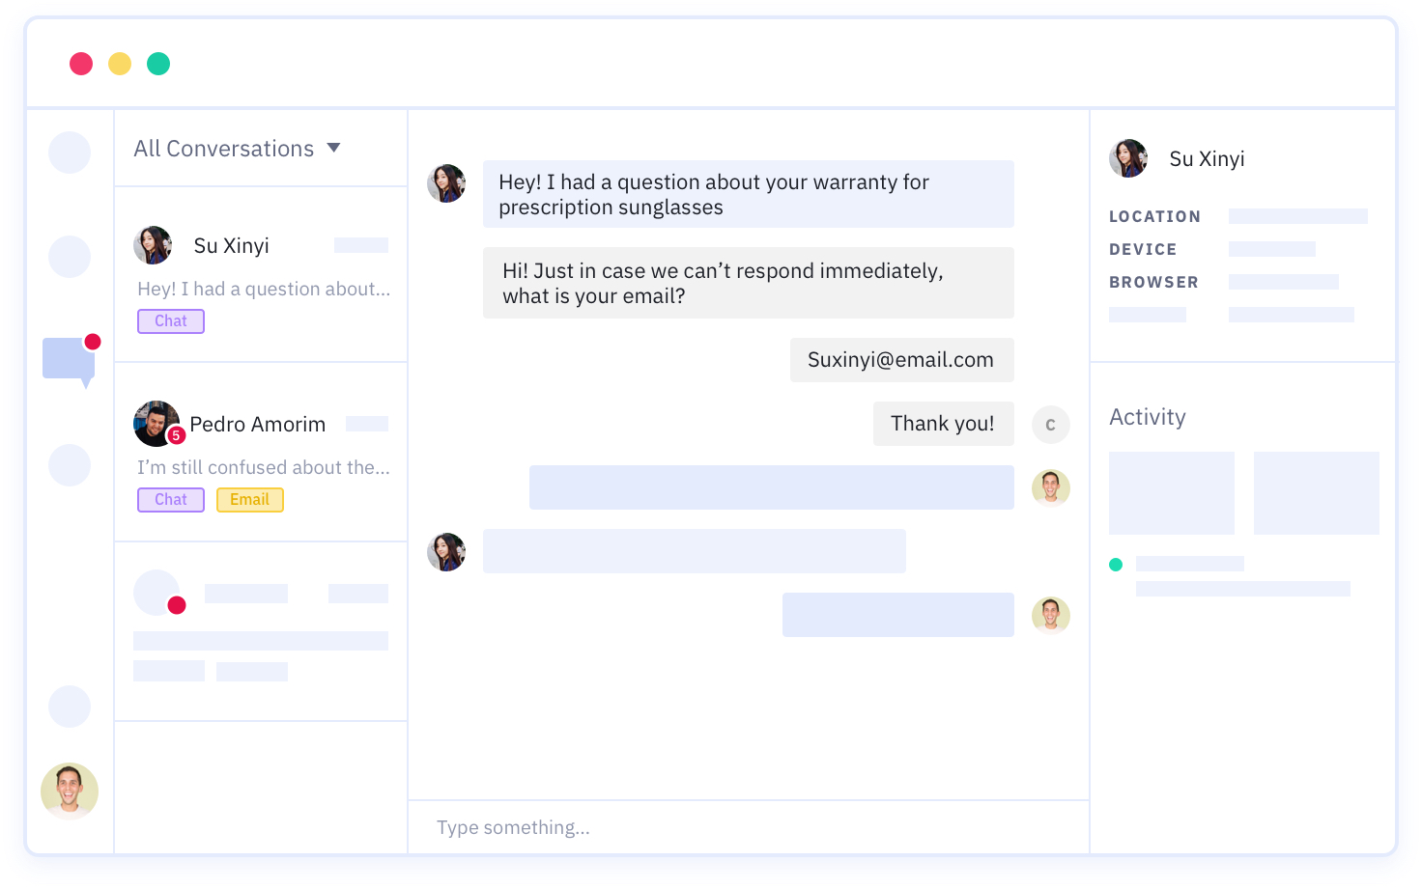Click the dropdown arrow next to All Conversations
Viewport: 1422px width, 888px height.
tap(334, 148)
